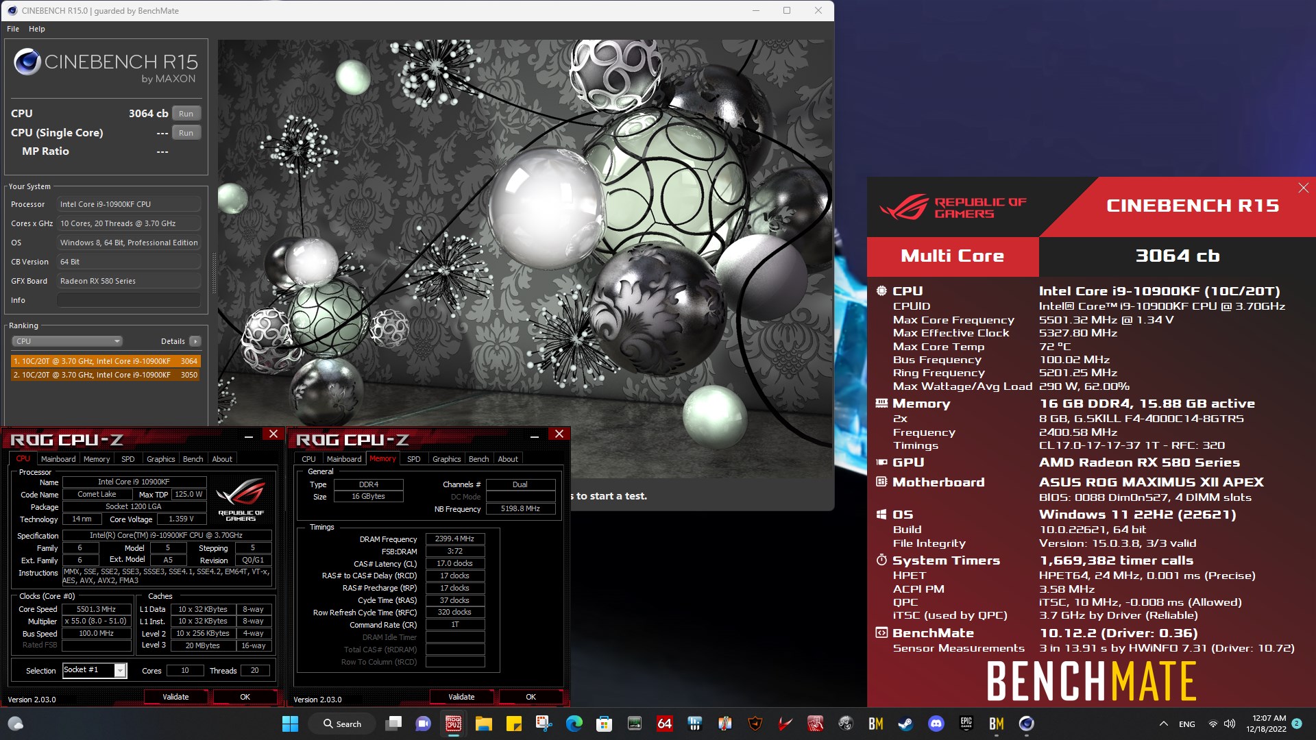Open Epic Games Launcher from the taskbar
1316x740 pixels.
coord(966,724)
